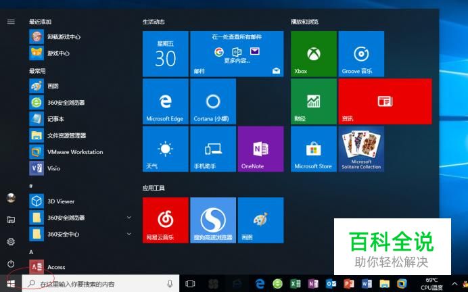
Task: Open 文件资源管理器 from the app list
Action: pyautogui.click(x=80, y=135)
